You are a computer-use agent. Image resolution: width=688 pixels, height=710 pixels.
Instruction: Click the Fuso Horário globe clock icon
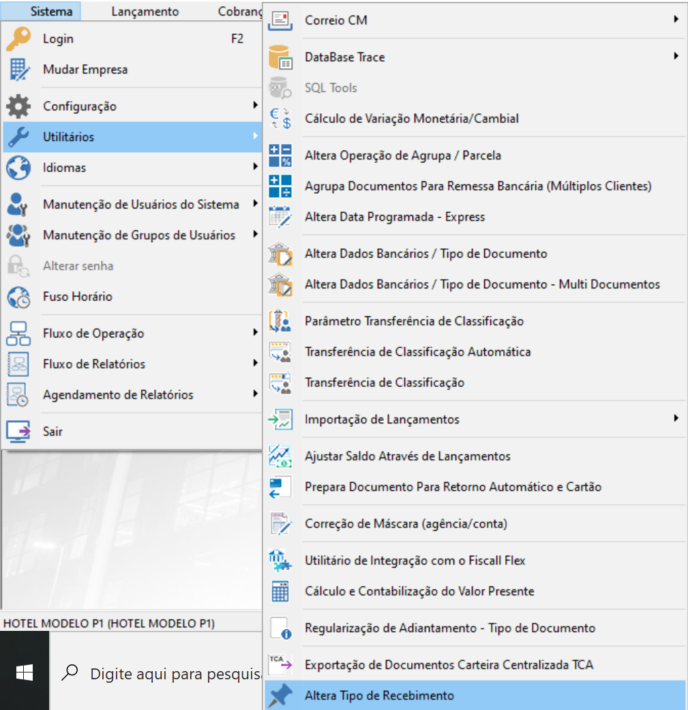pos(18,297)
